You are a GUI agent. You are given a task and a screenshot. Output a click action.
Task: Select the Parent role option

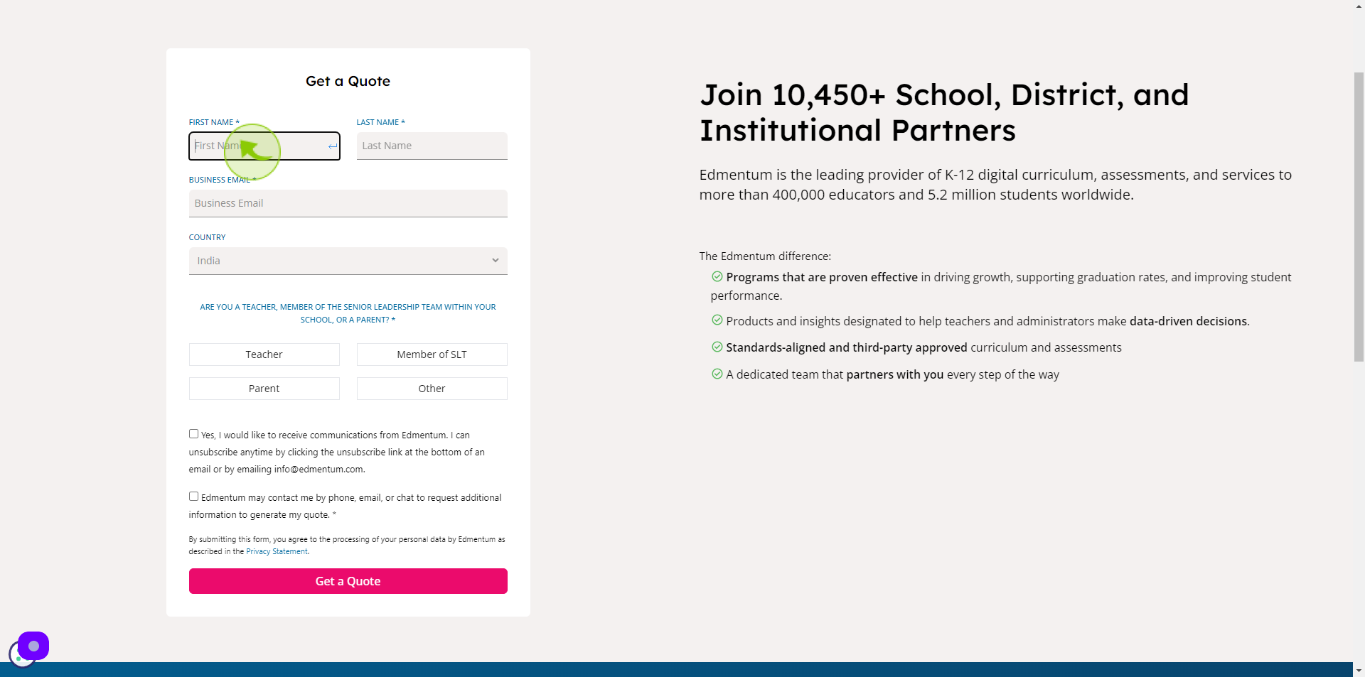264,389
